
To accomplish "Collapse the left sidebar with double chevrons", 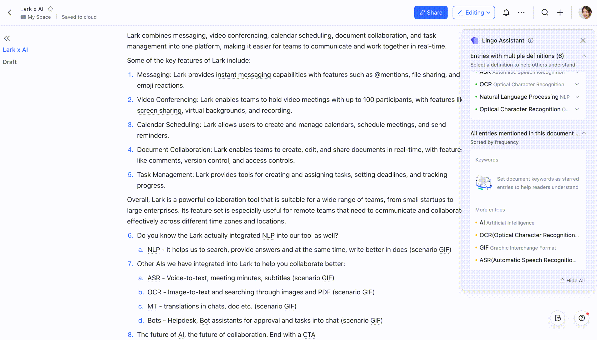I will click(x=7, y=38).
